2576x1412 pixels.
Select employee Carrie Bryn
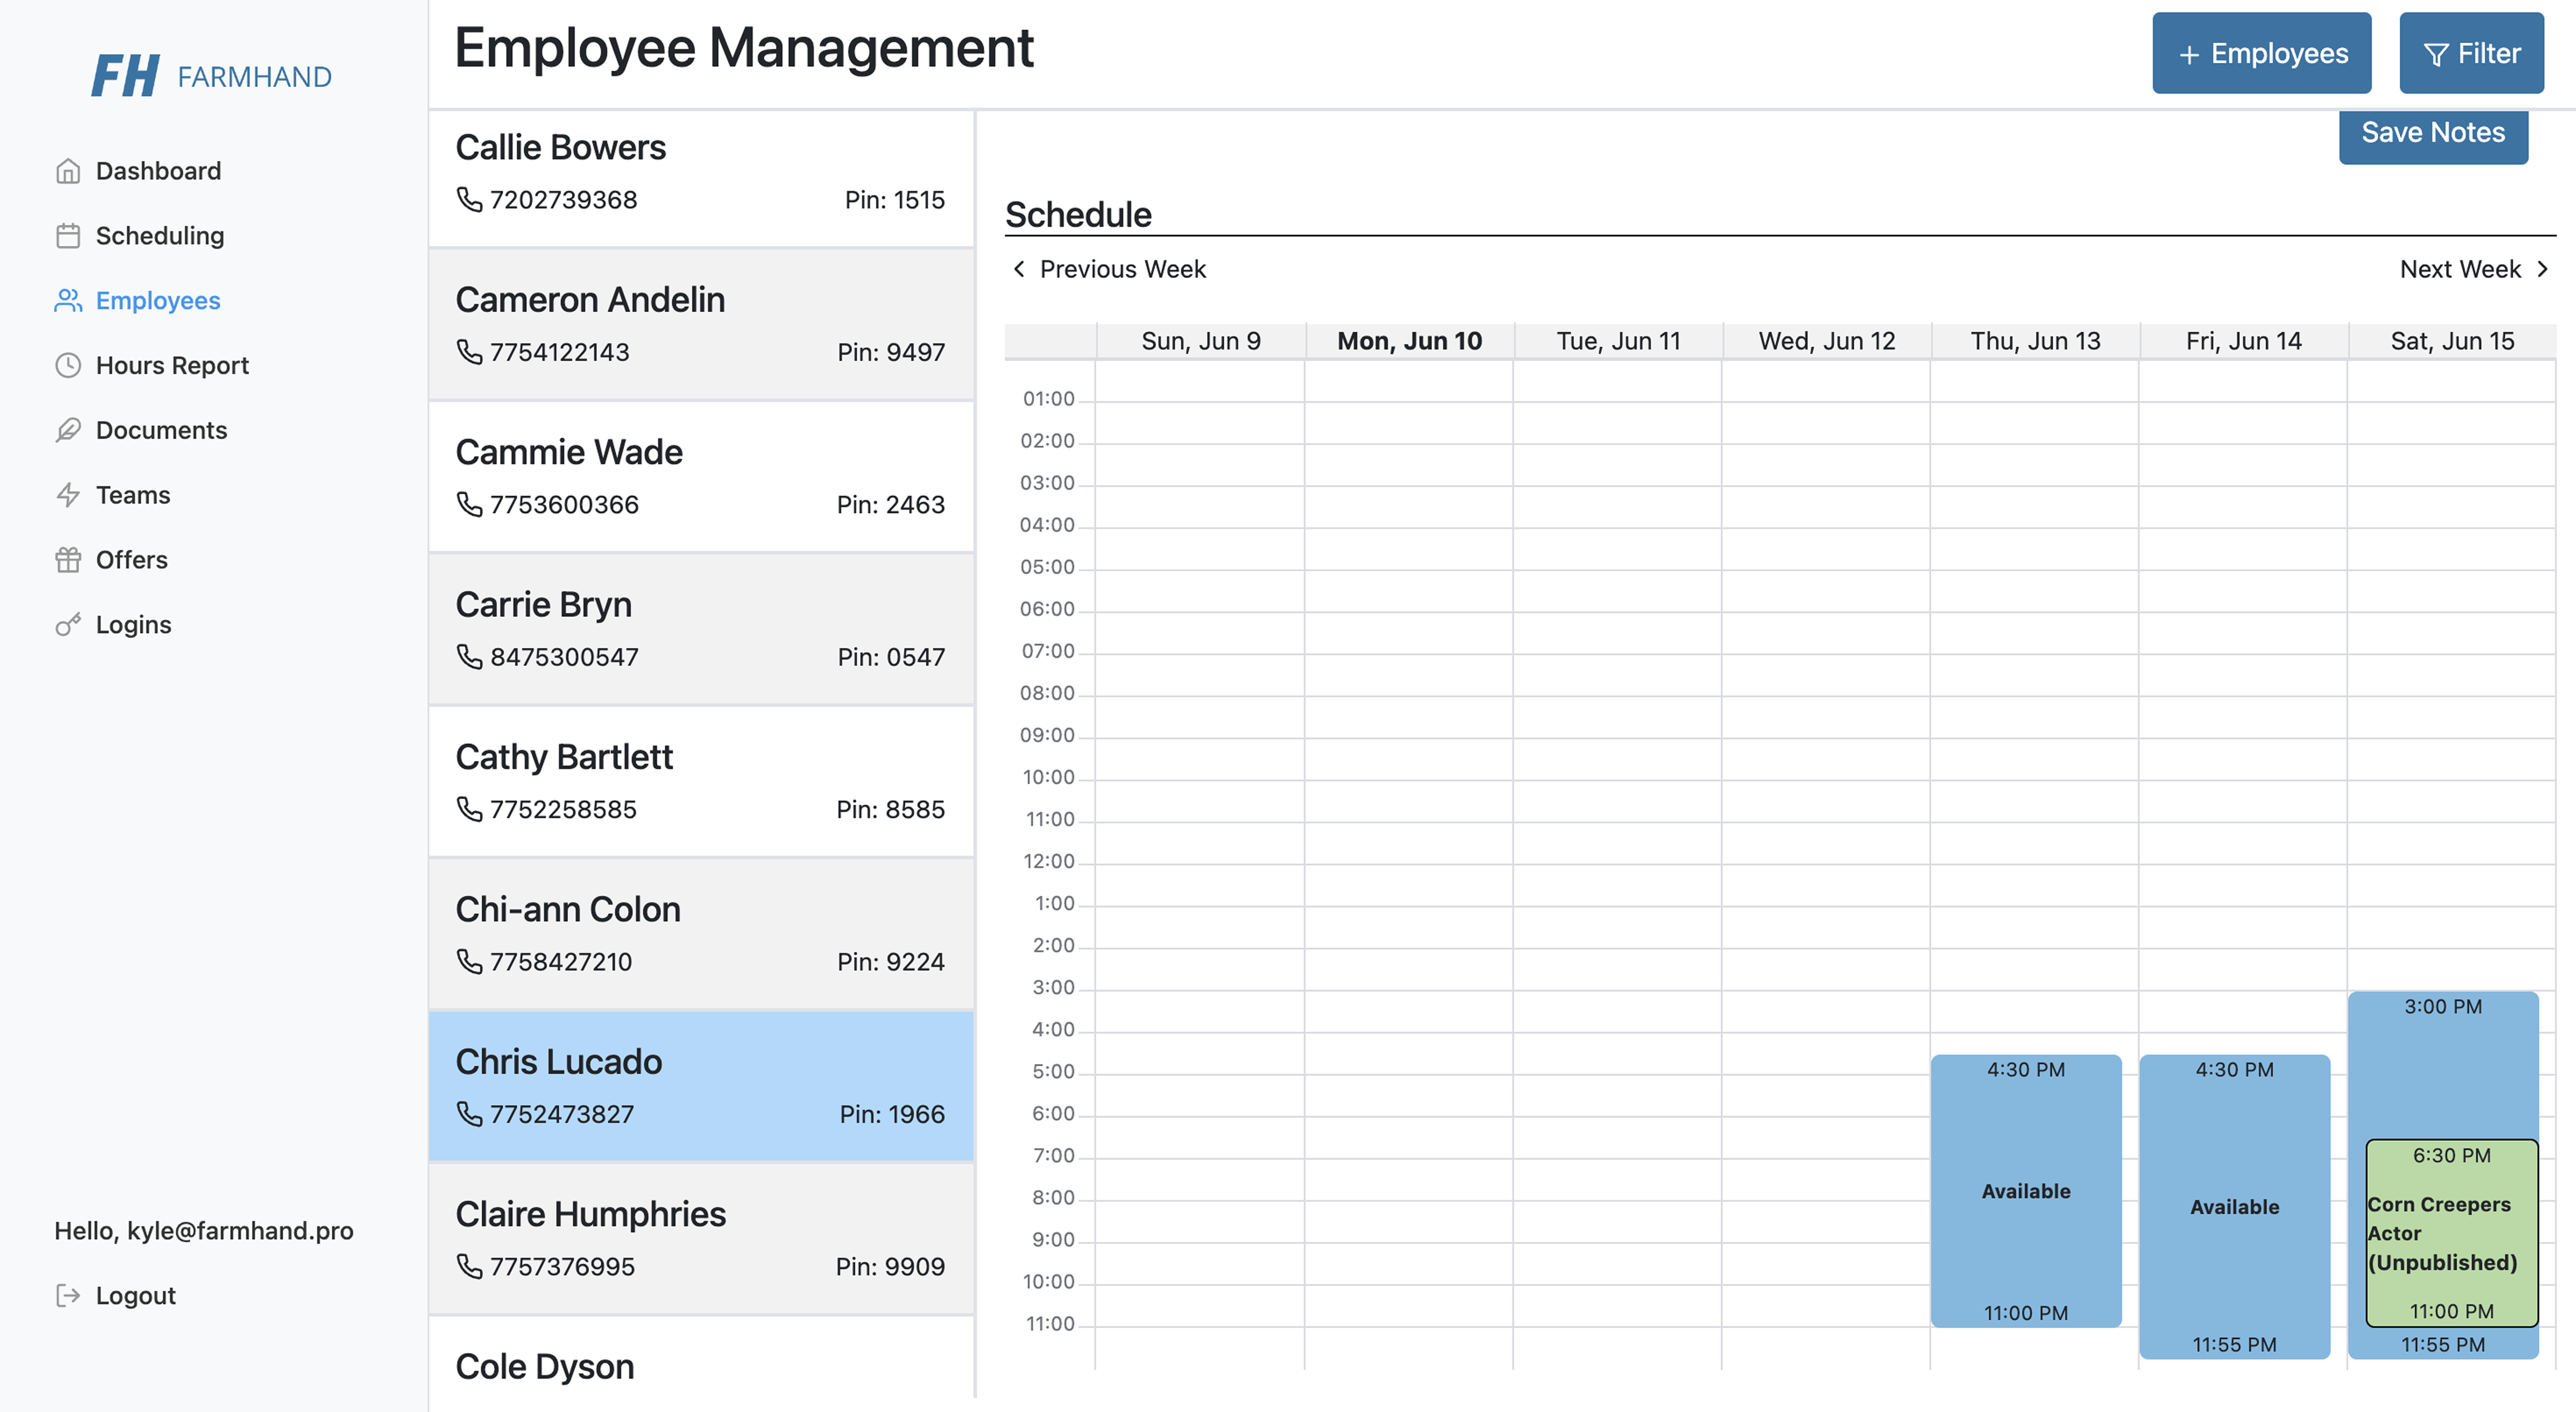point(701,629)
